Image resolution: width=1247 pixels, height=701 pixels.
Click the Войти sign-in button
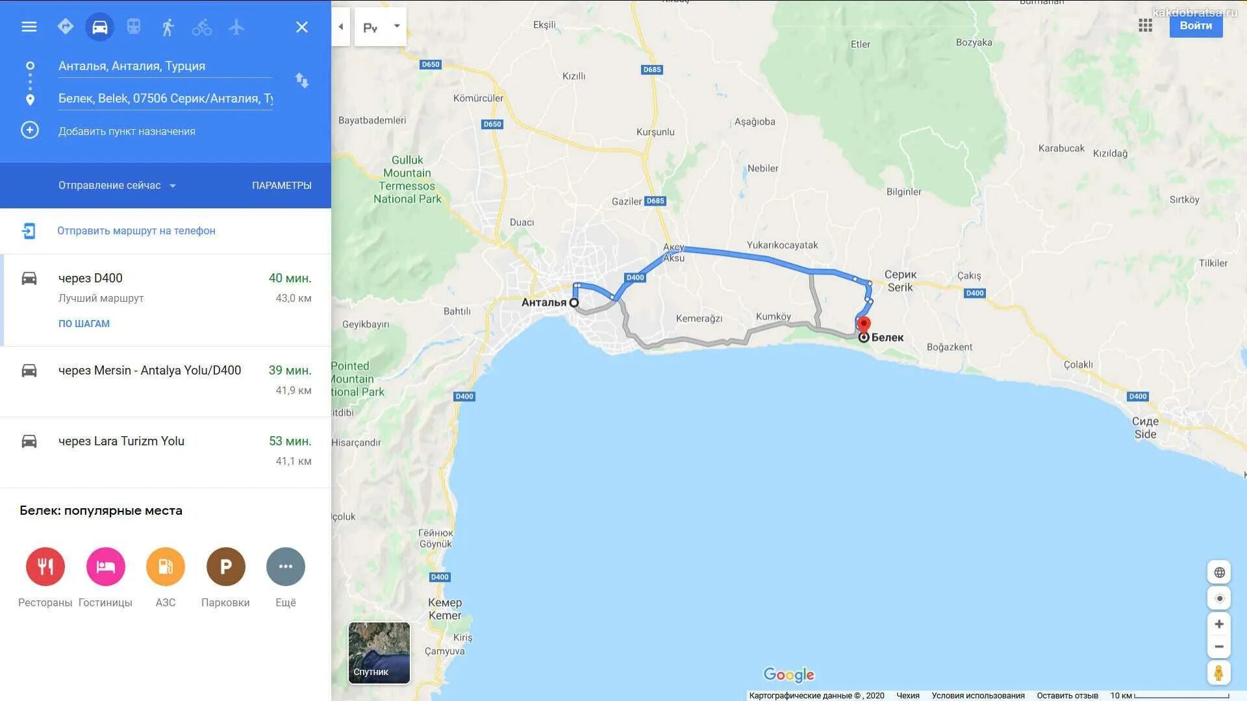1196,25
